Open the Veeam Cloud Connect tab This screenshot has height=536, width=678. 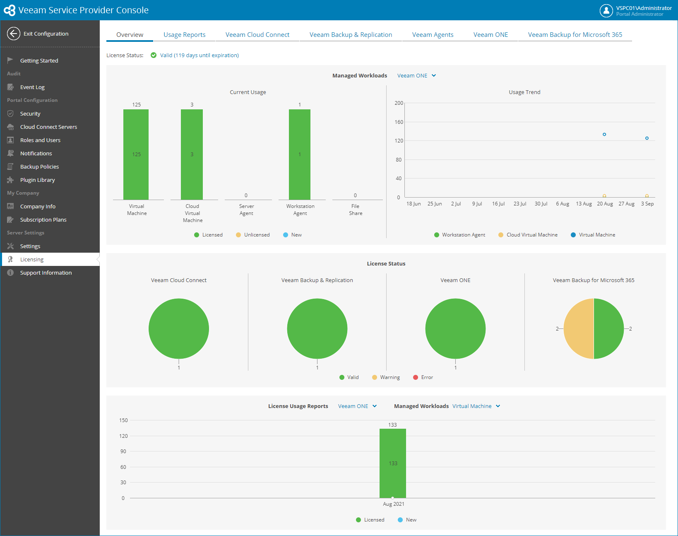point(257,35)
